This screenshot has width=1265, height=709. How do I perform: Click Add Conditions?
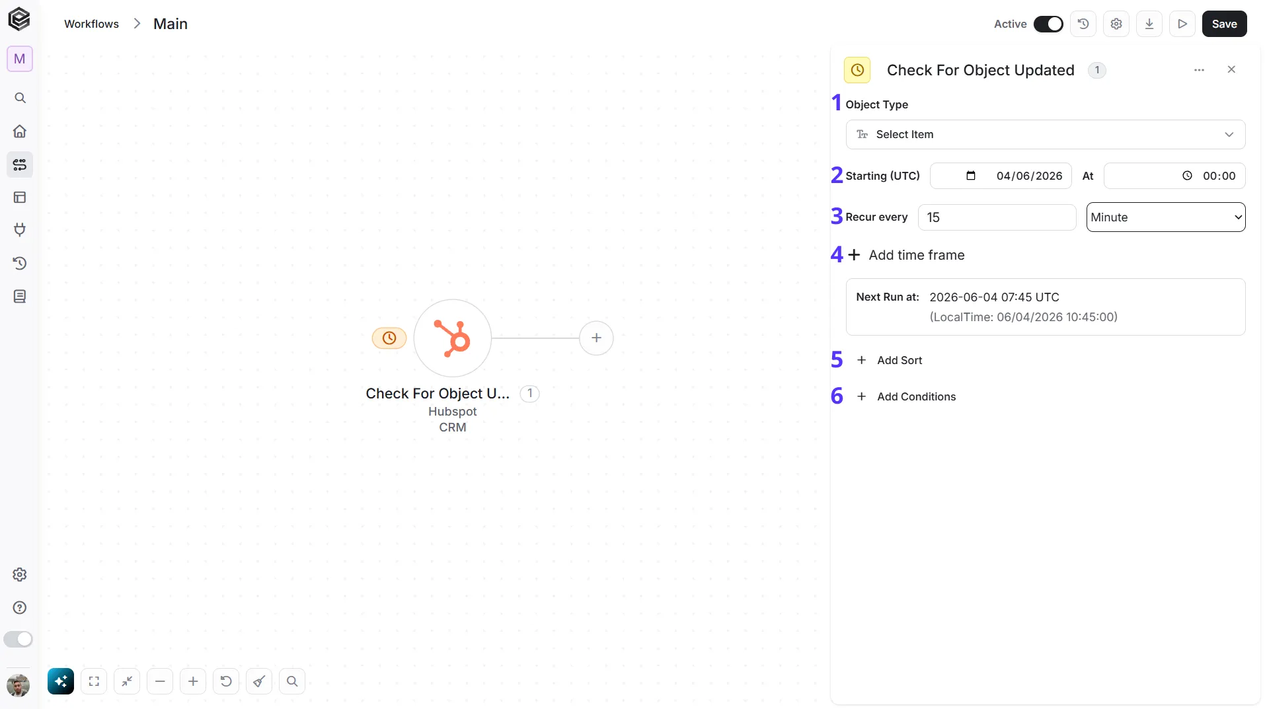coord(906,396)
